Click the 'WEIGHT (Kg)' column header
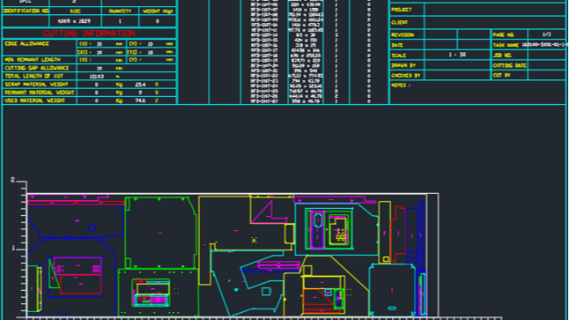 point(157,12)
